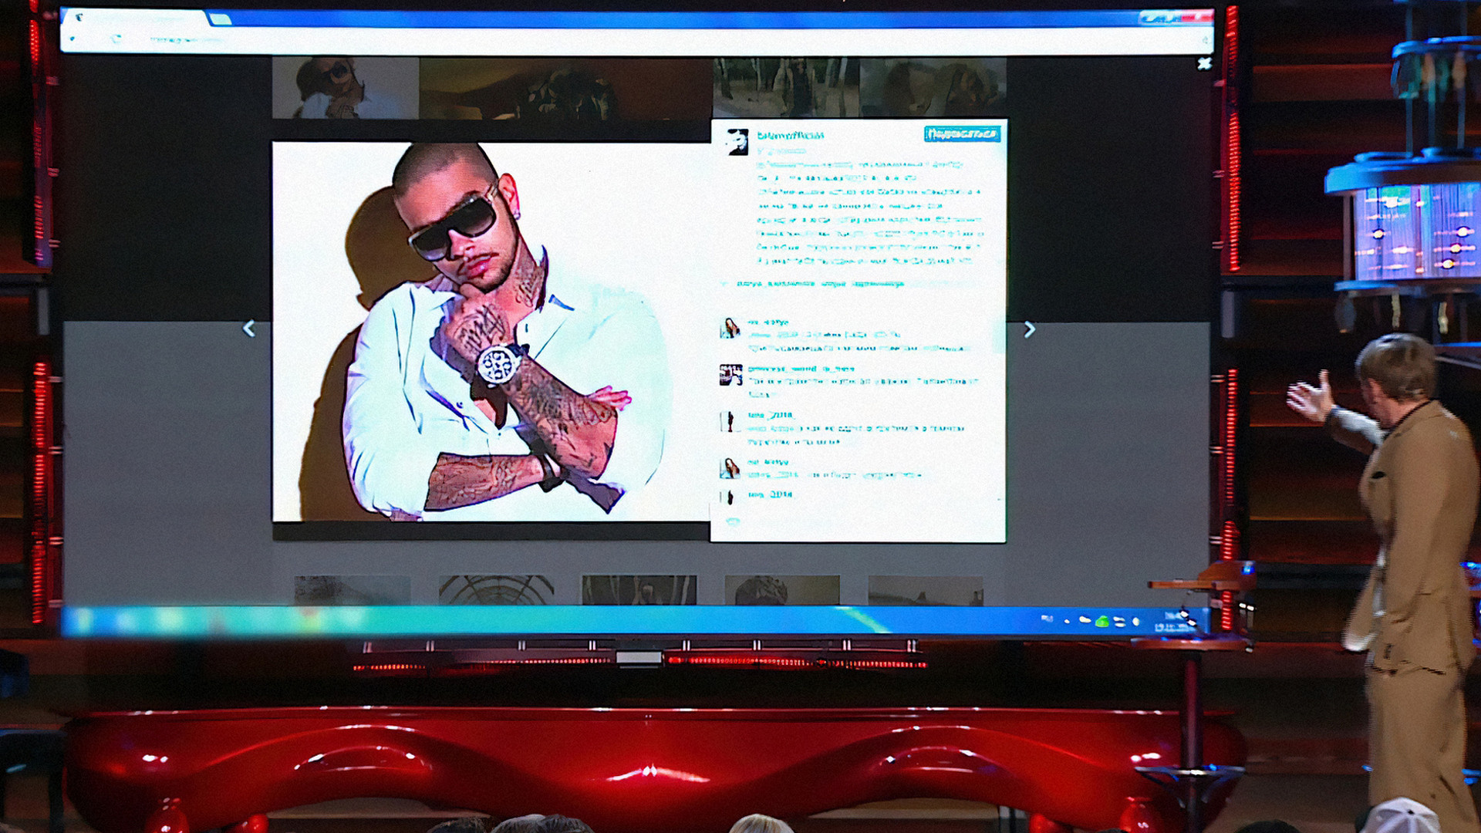The width and height of the screenshot is (1481, 833).
Task: Reload the page with browser refresh icon
Action: (116, 39)
